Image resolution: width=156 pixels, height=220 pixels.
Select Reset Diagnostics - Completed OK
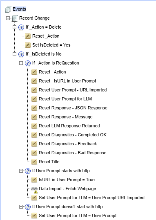tap(73, 135)
